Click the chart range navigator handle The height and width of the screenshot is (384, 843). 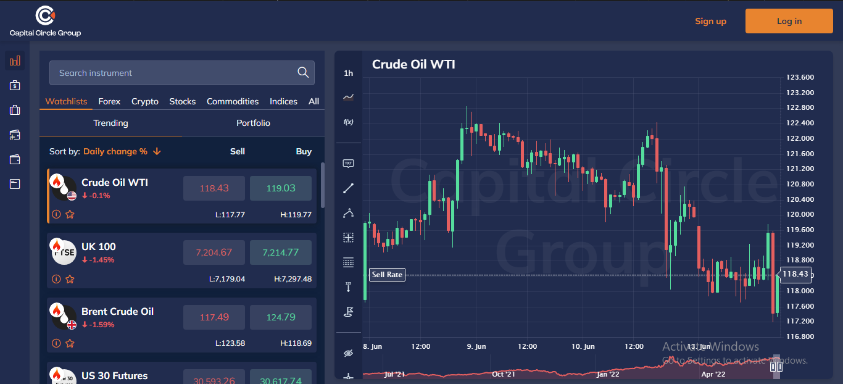point(776,367)
